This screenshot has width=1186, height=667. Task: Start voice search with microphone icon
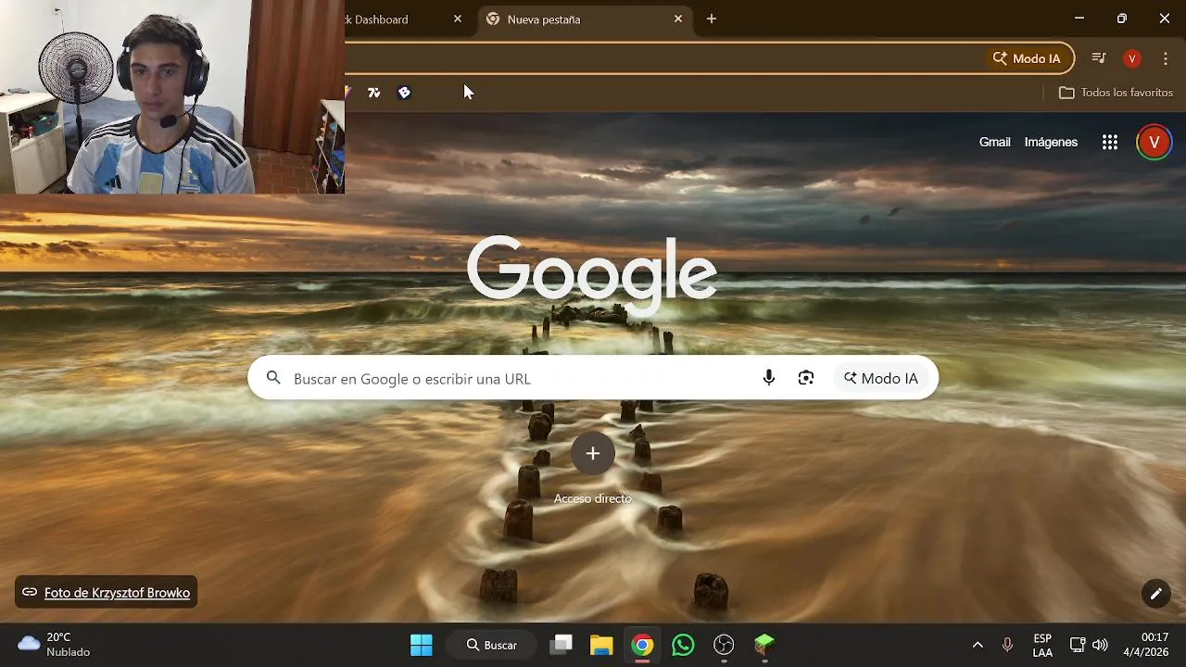click(768, 378)
